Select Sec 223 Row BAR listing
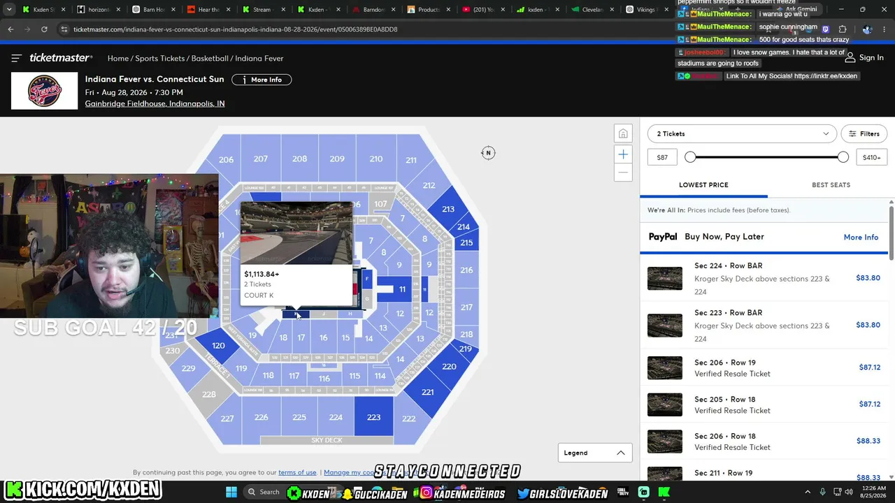Viewport: 895px width, 503px height. 764,325
